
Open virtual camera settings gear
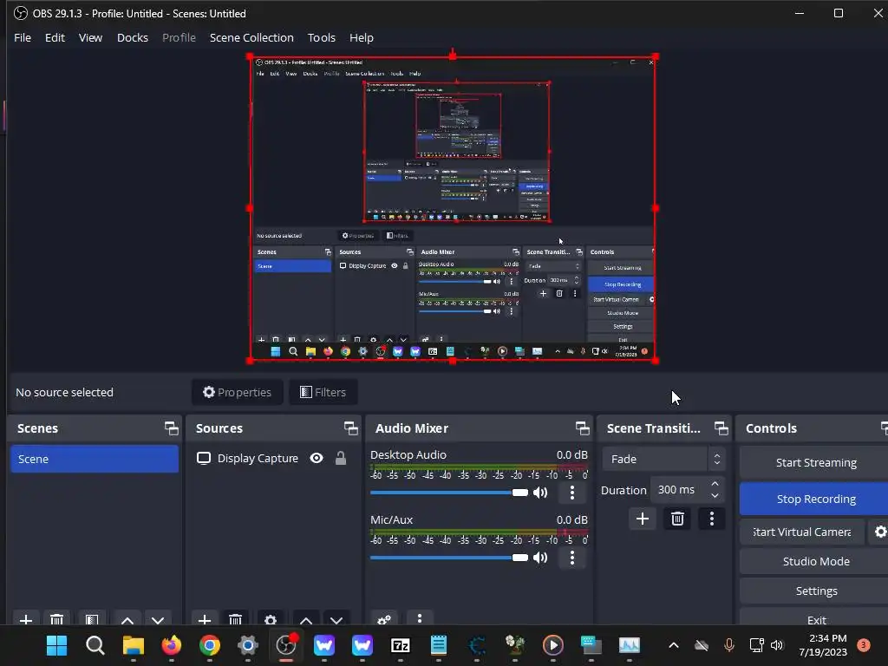pyautogui.click(x=879, y=532)
